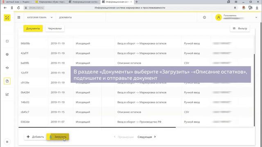Go to Предыдущая page
The width and height of the screenshot is (262, 147).
(x=124, y=137)
